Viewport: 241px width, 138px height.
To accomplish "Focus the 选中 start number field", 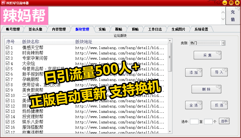I will pyautogui.click(x=194, y=122).
